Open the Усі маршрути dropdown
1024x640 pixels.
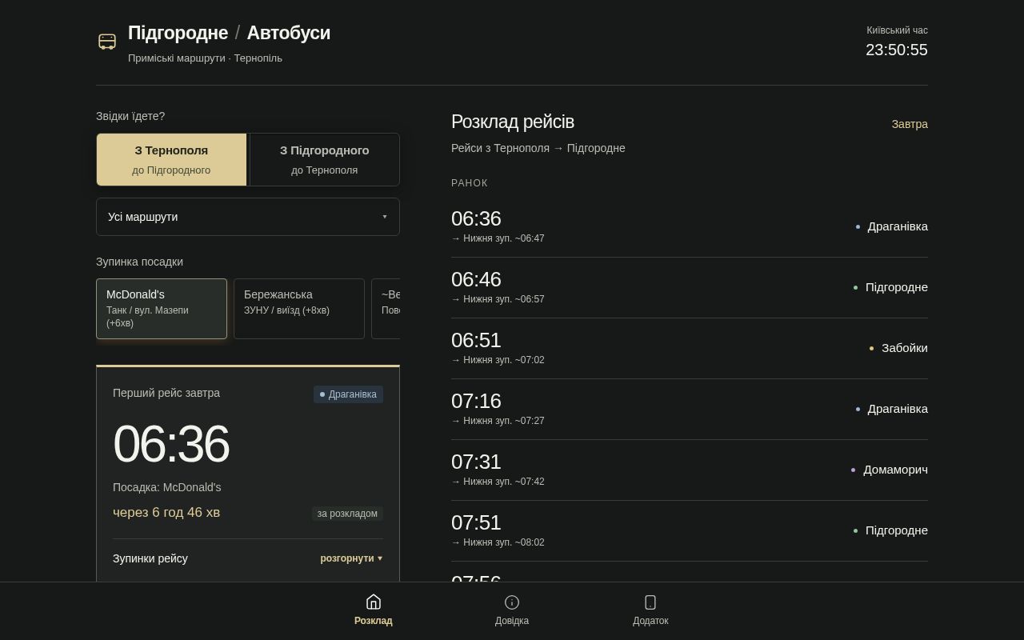pos(248,217)
